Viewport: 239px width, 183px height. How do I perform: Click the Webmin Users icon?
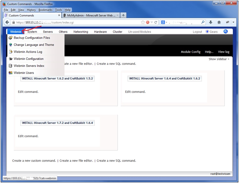click(10, 73)
